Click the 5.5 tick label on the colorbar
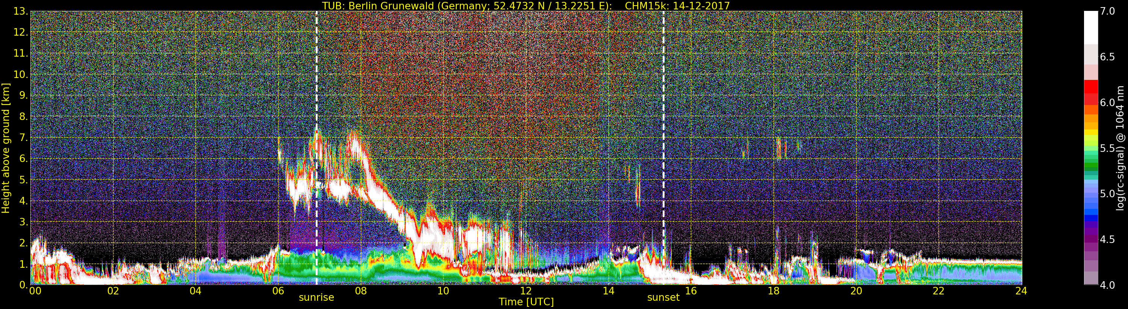Viewport: 1128px width, 309px height. (x=1107, y=148)
